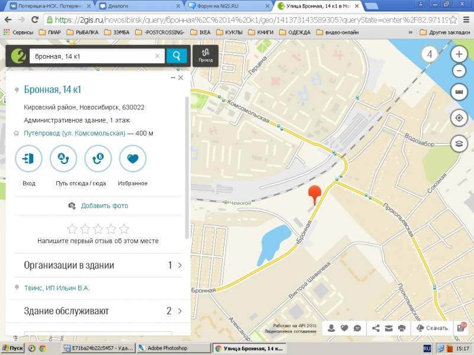This screenshot has width=474, height=355.
Task: Click the 2GIS green logo
Action: coord(18,56)
